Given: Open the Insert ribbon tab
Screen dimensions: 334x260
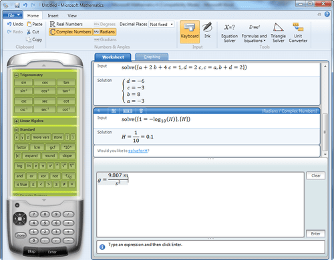Looking at the screenshot, I should tap(53, 15).
